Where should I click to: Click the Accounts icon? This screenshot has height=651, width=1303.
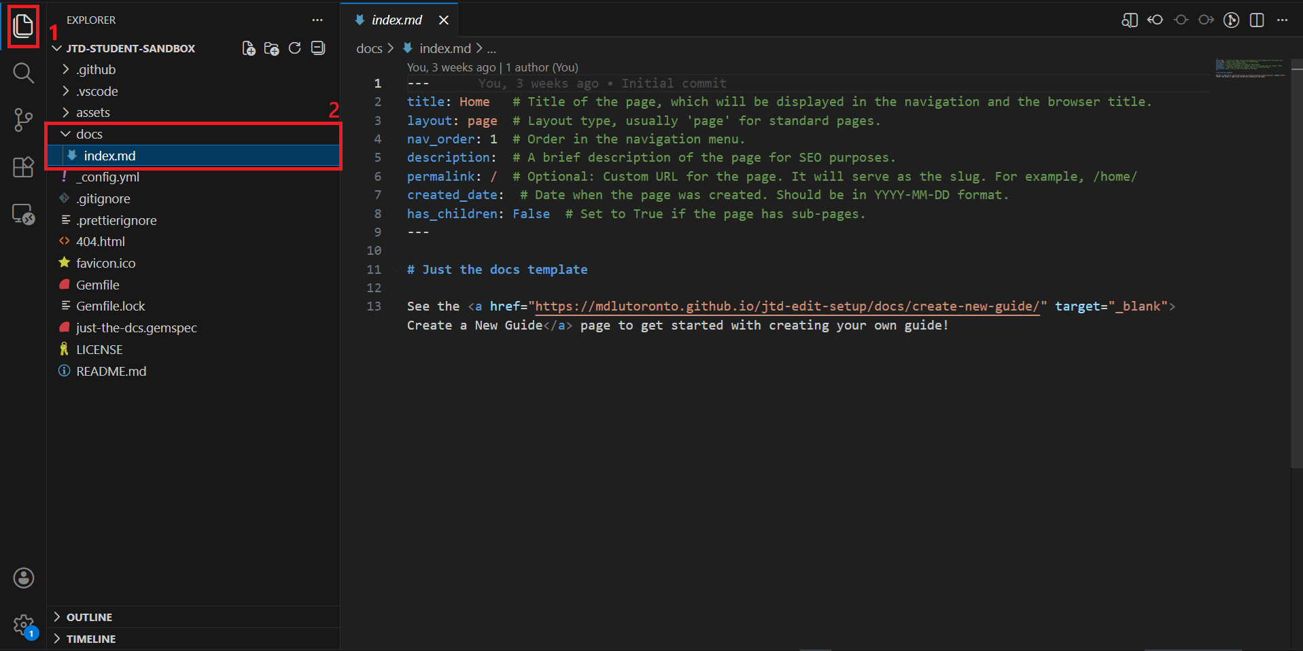point(23,578)
